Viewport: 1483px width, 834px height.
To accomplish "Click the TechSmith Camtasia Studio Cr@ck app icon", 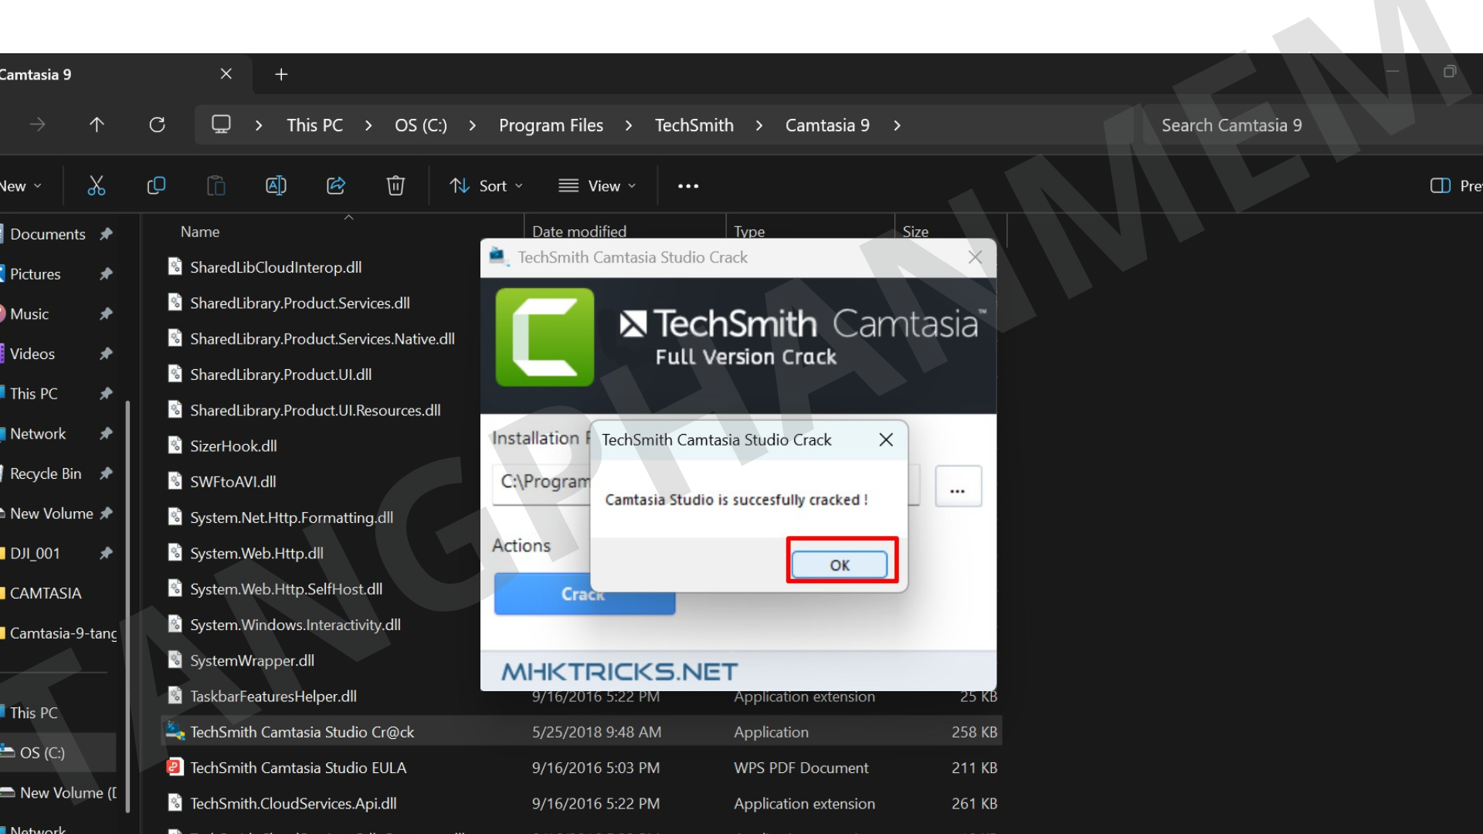I will pyautogui.click(x=175, y=731).
